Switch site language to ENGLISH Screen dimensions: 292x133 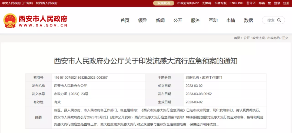click(236, 3)
